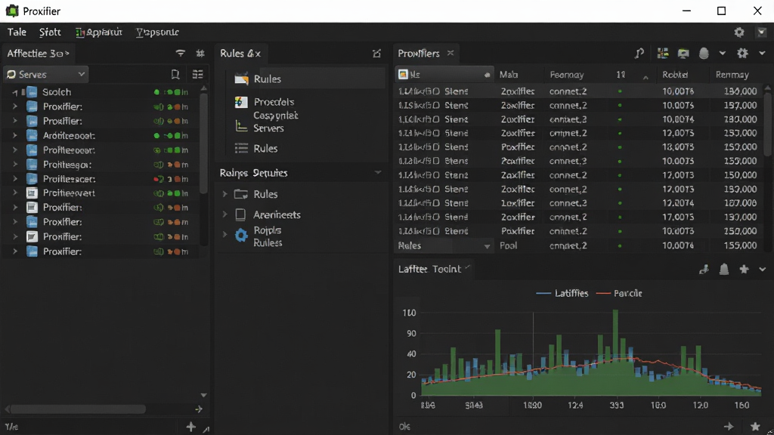Click the Proedels icon in the Rules panel
Screen dimensions: 774x435
pyautogui.click(x=241, y=102)
